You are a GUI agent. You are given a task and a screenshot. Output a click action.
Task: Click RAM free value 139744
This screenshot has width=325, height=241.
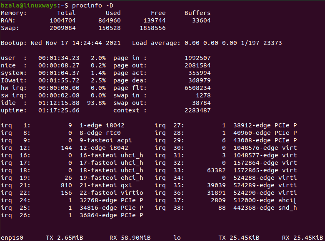155,20
